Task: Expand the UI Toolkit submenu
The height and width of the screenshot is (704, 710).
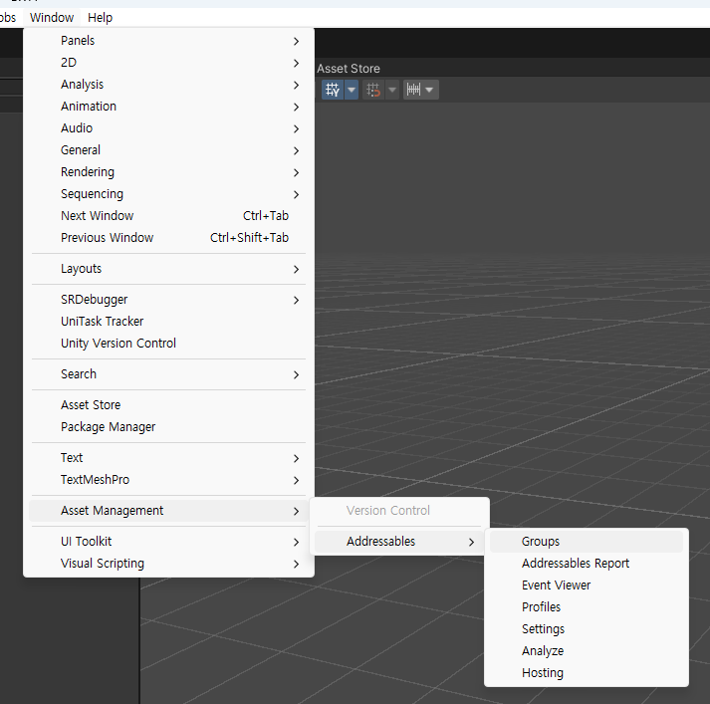Action: pos(168,542)
